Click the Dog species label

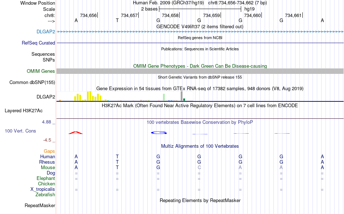pyautogui.click(x=51, y=173)
